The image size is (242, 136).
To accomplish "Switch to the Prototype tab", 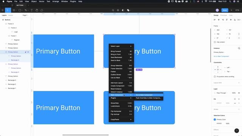I will 223,15.
